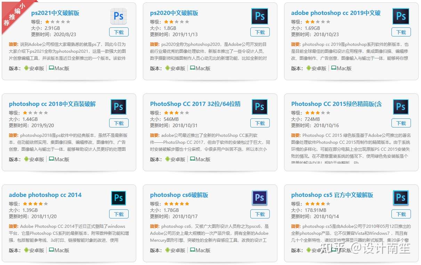
Task: Open photoshop cc 2018中文直装破解 title
Action: 52,104
